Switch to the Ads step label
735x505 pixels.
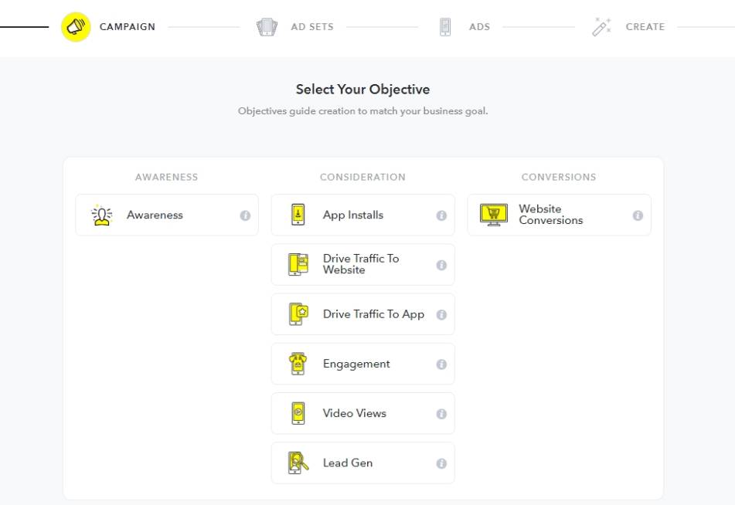pyautogui.click(x=479, y=27)
